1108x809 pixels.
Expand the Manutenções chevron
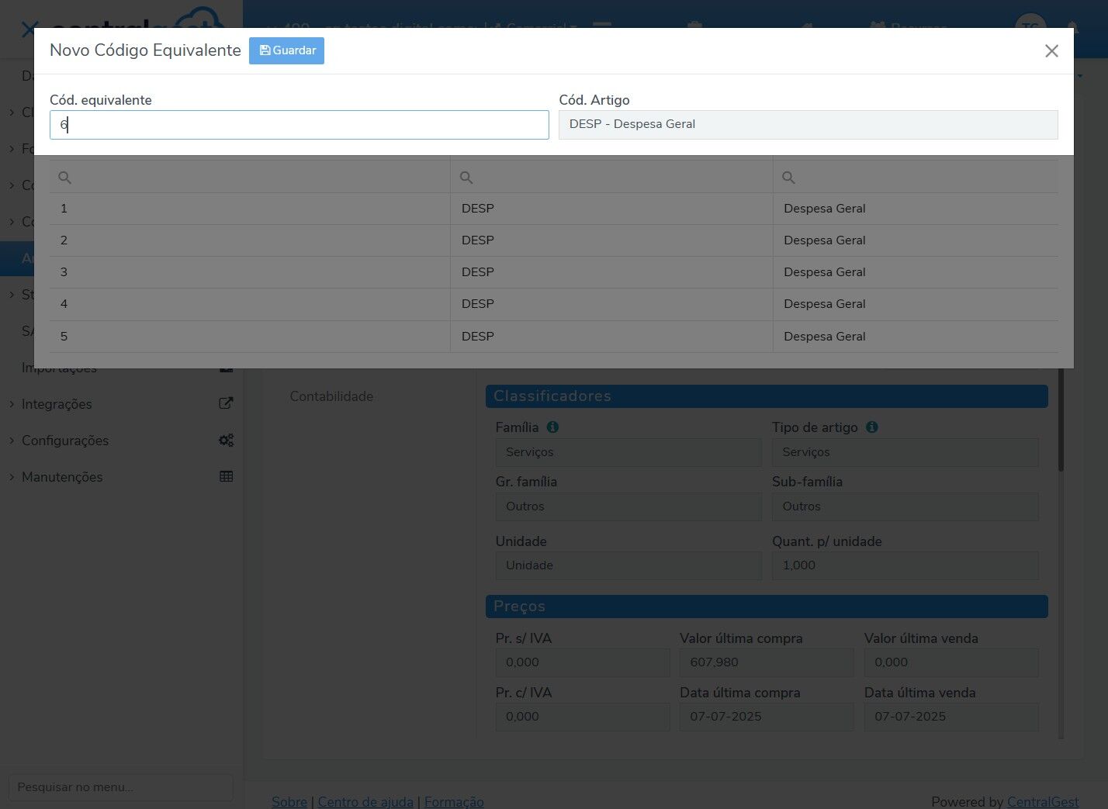[12, 477]
